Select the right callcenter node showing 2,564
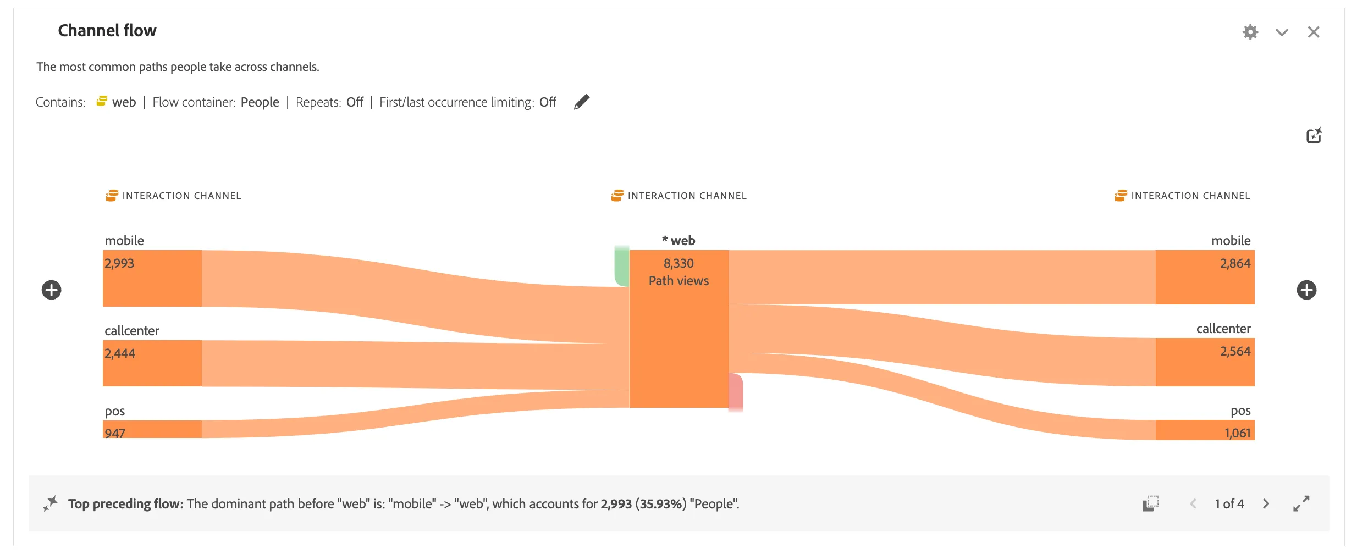Viewport: 1357px width, 554px height. click(x=1205, y=362)
